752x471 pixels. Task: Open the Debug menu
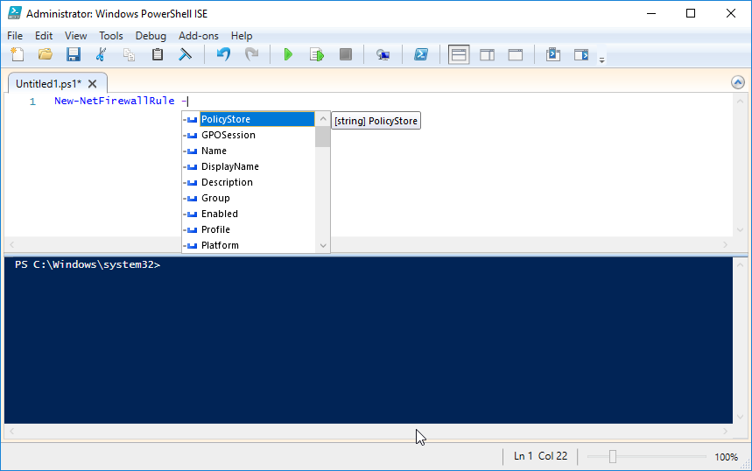(151, 36)
